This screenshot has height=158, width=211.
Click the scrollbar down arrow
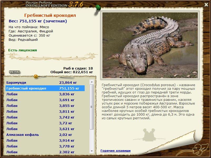pyautogui.click(x=92, y=151)
